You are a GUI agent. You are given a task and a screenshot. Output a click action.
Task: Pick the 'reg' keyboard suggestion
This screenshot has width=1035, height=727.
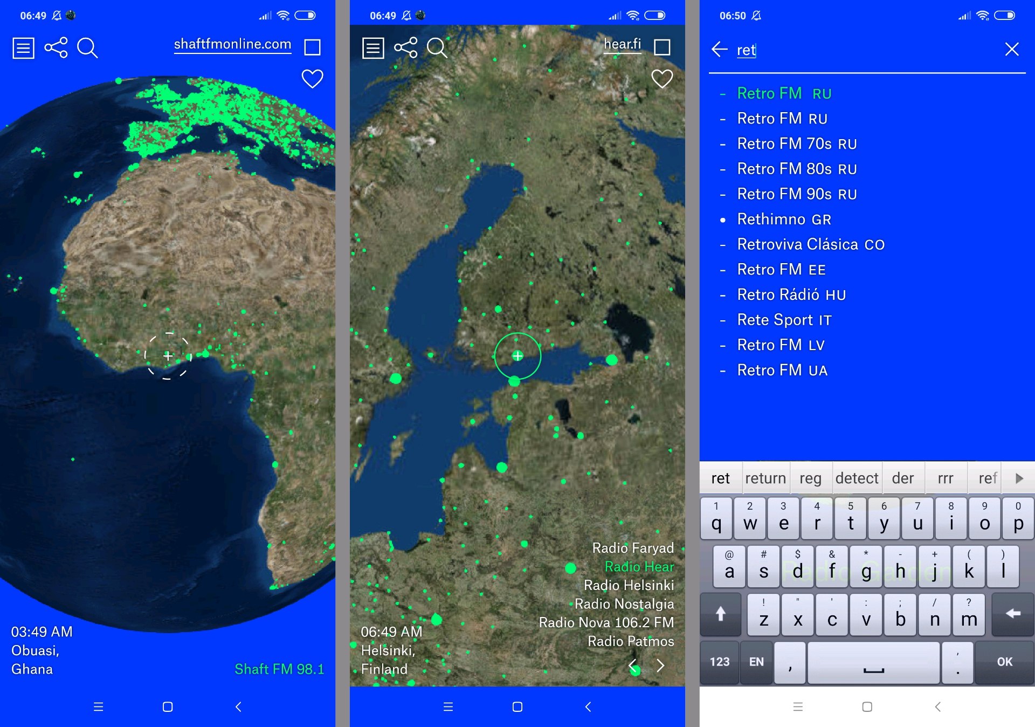(810, 478)
